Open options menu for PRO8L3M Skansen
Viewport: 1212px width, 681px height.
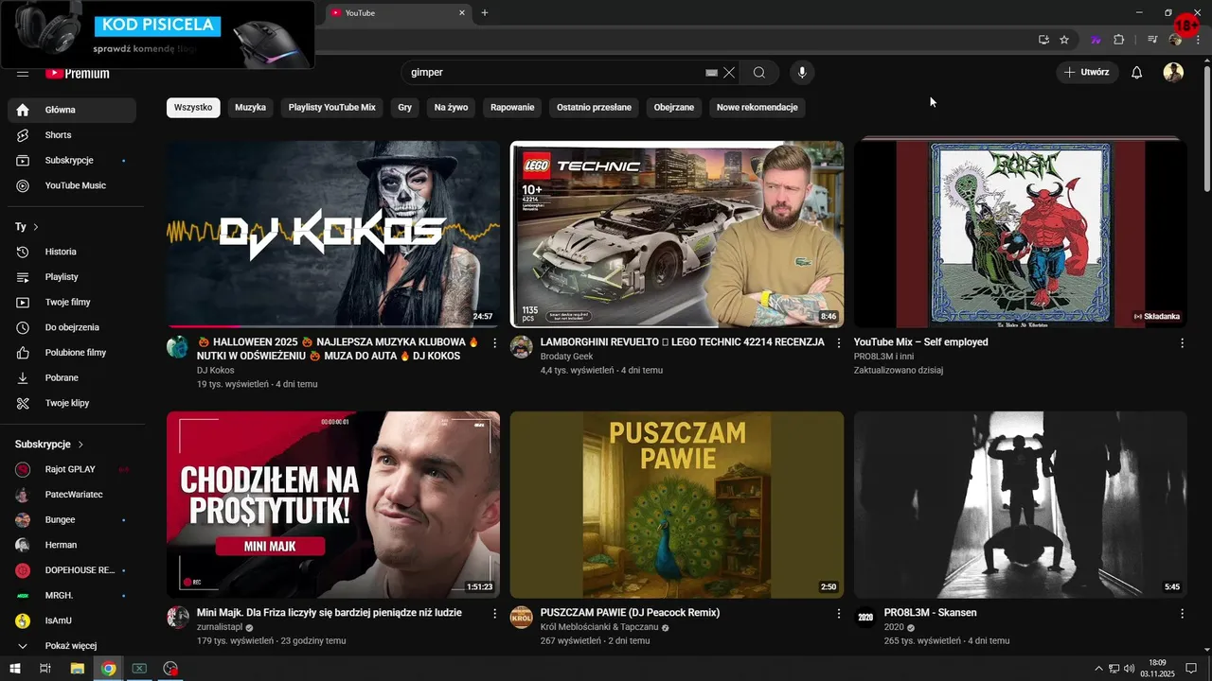click(1182, 613)
